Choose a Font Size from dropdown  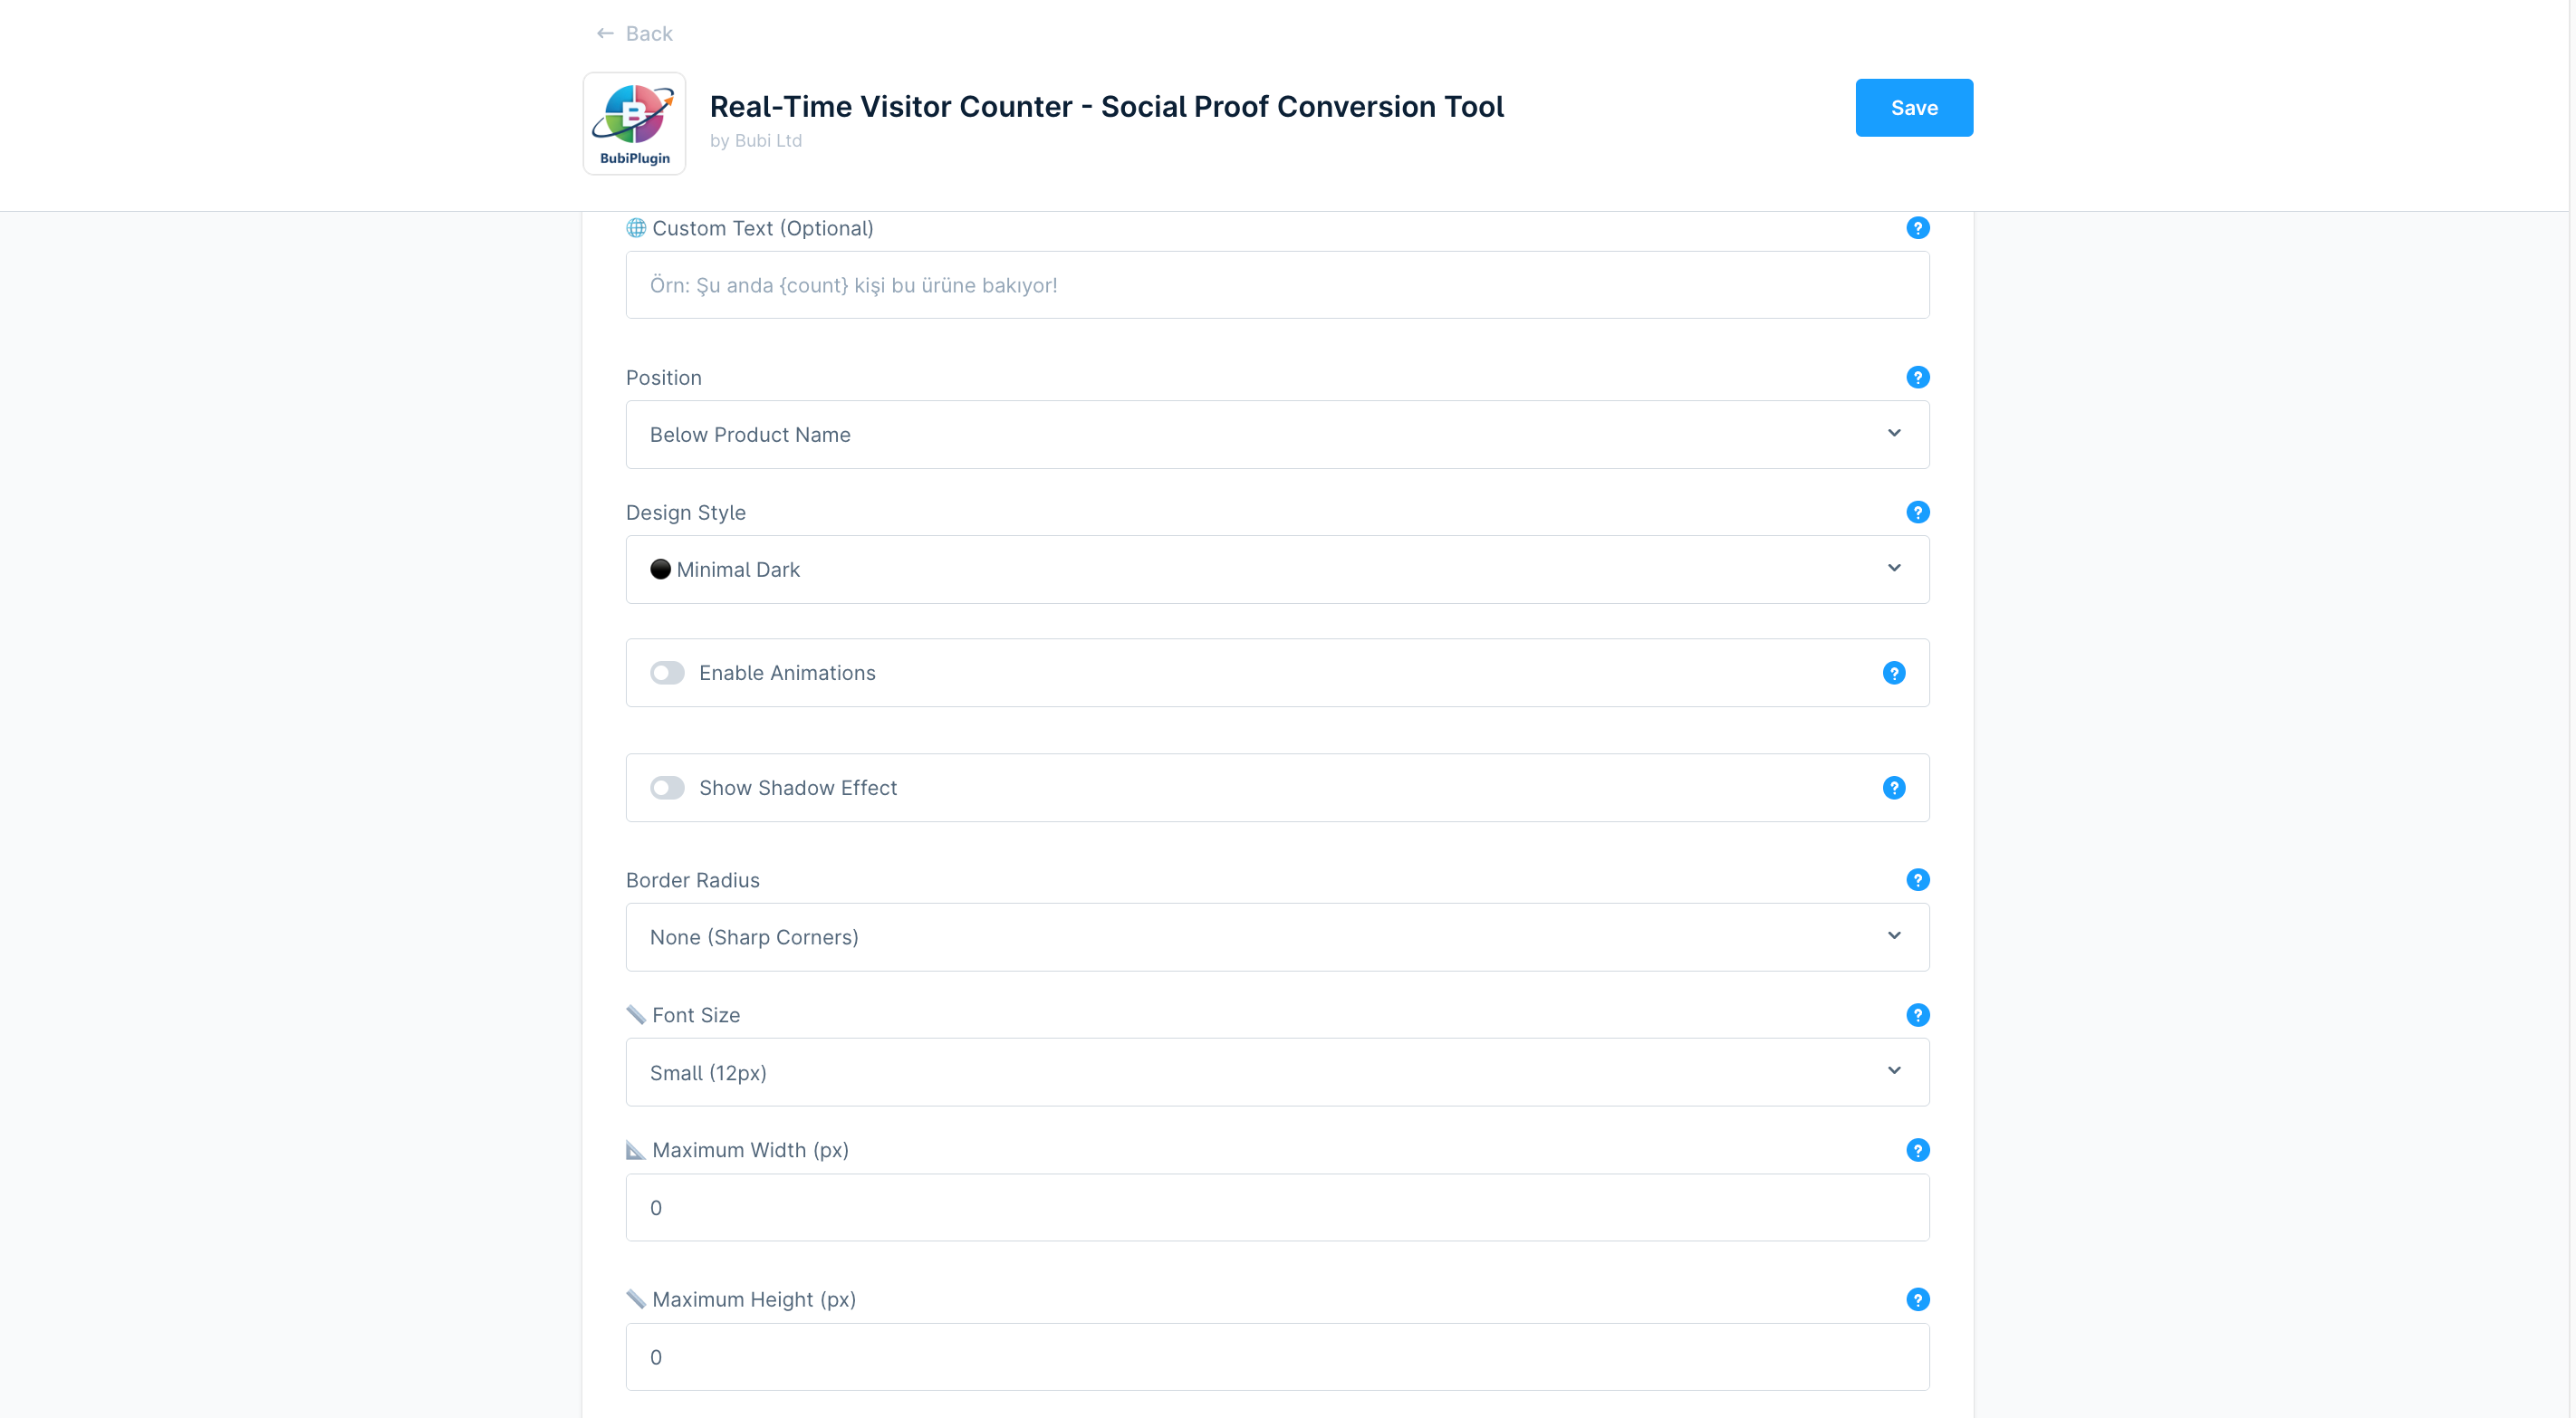click(x=1277, y=1072)
